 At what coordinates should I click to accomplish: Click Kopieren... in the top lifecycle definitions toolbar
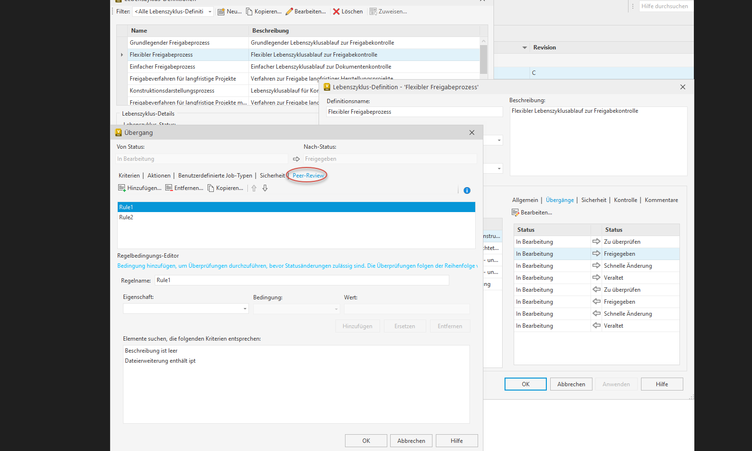click(x=263, y=12)
